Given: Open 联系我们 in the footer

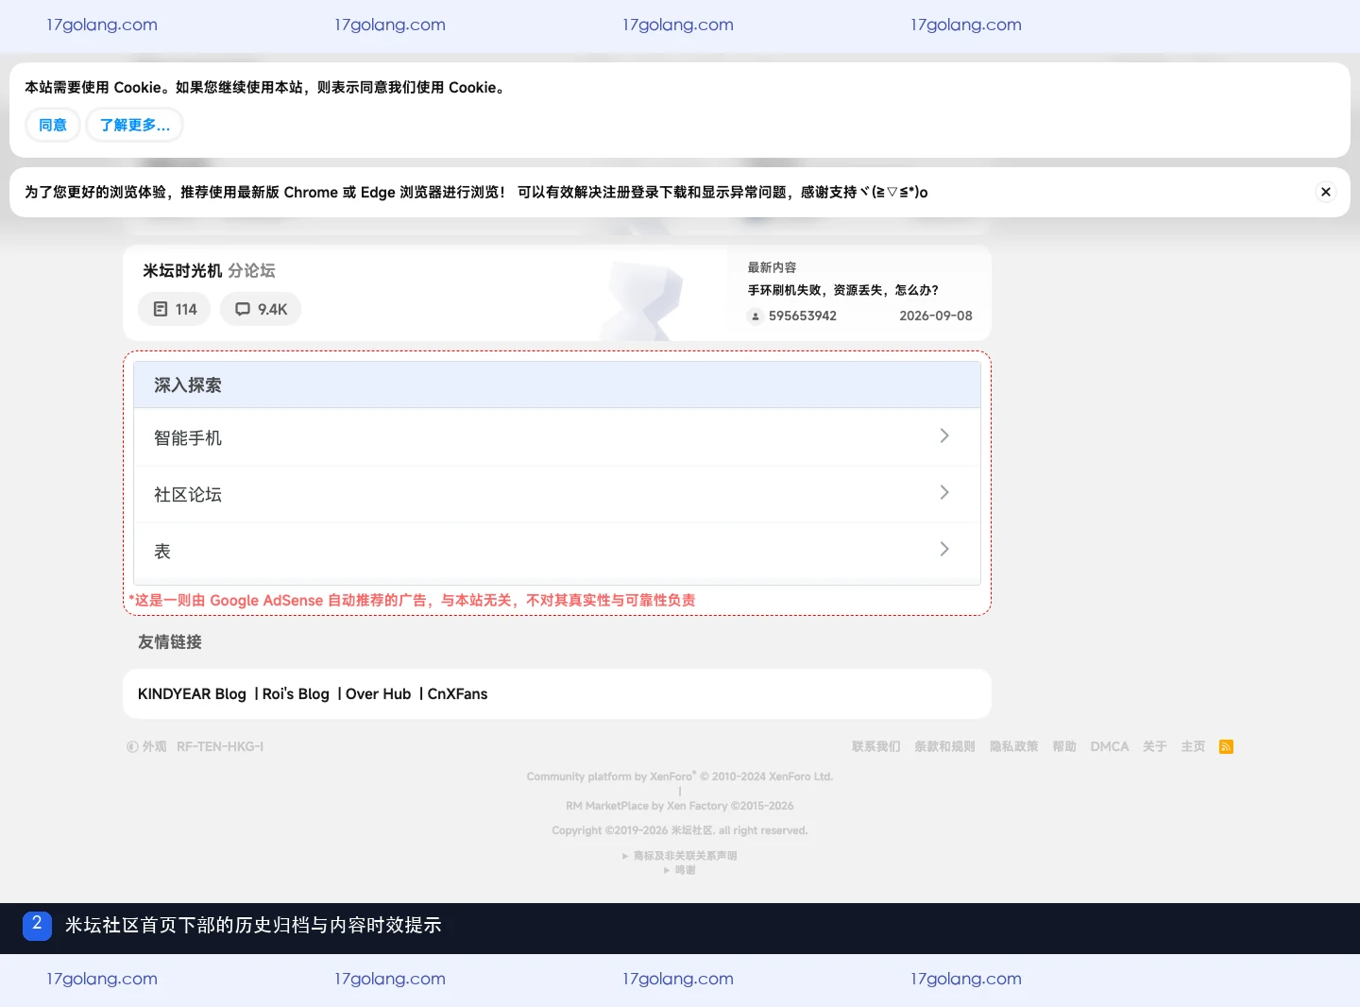Looking at the screenshot, I should click(876, 746).
